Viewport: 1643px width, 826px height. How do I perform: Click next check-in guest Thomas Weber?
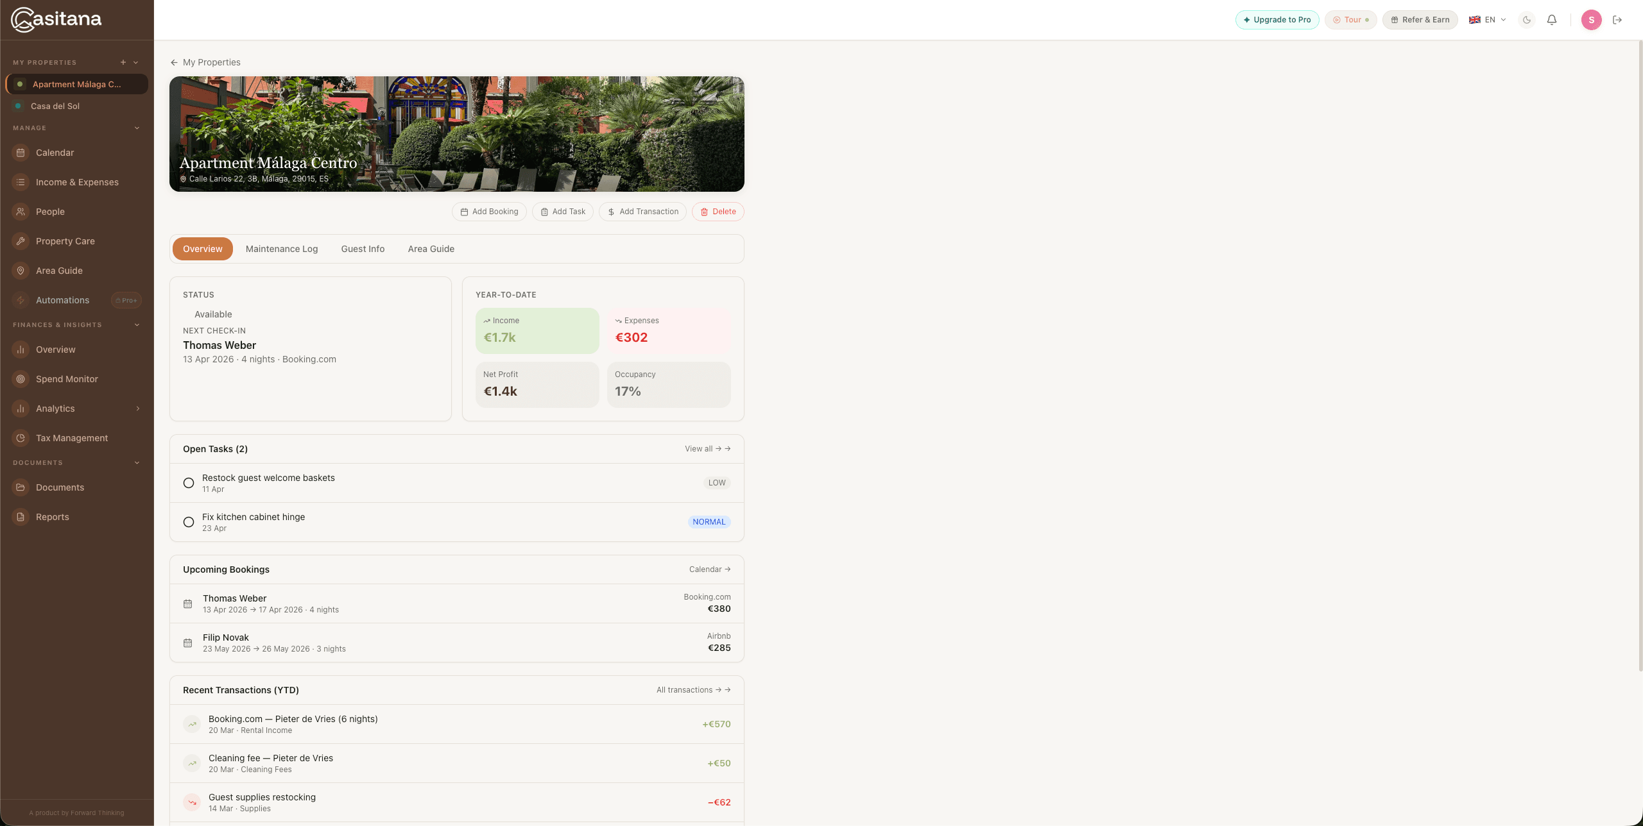tap(219, 345)
